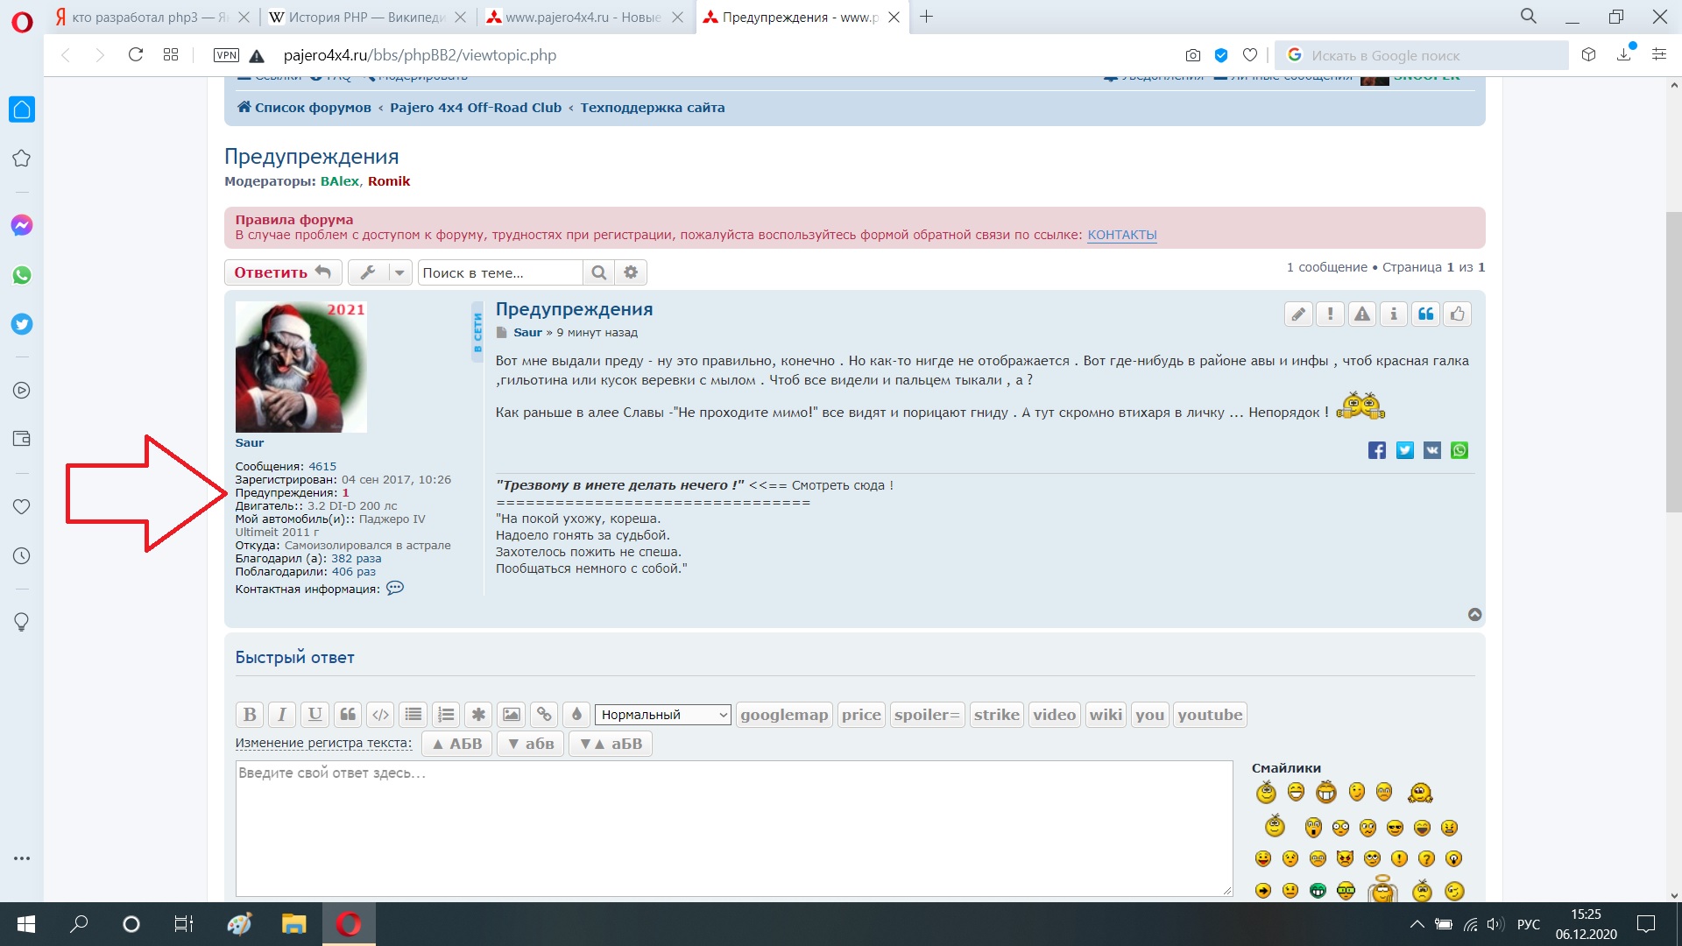Click the warn user triangle icon

pyautogui.click(x=1362, y=314)
